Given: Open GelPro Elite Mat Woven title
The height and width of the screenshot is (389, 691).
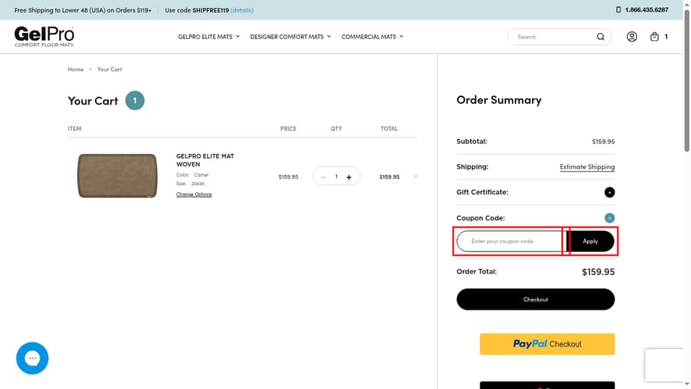Looking at the screenshot, I should 205,160.
